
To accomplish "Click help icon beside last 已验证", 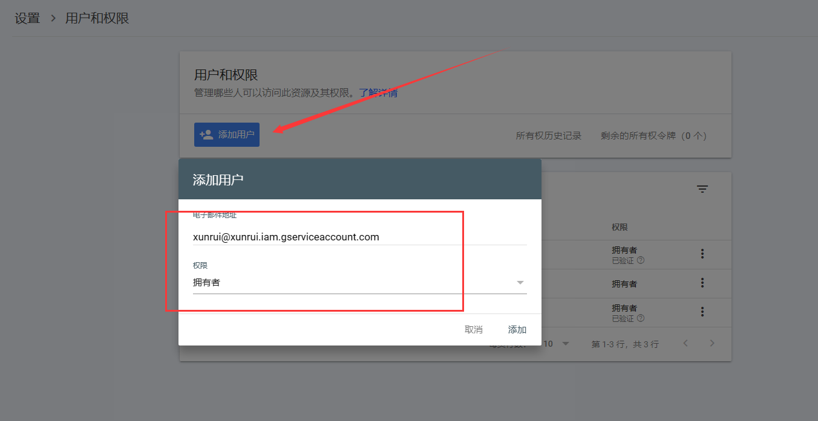I will click(x=641, y=318).
